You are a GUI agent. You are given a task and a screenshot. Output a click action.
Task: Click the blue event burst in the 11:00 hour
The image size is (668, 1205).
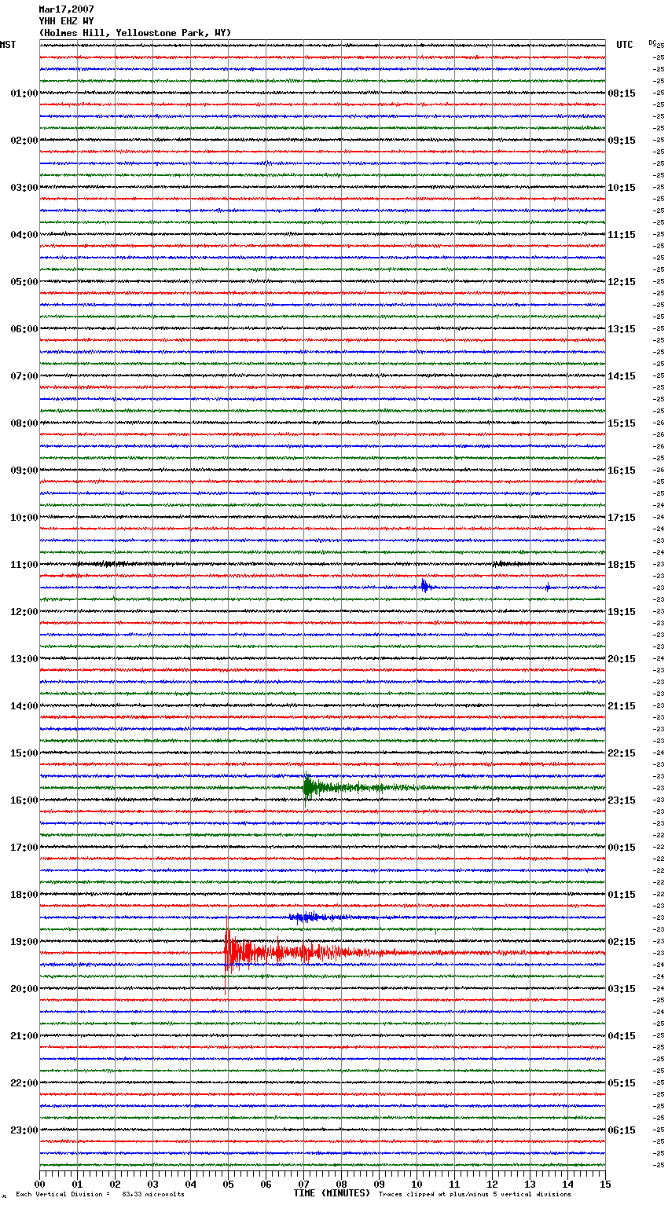coord(424,586)
